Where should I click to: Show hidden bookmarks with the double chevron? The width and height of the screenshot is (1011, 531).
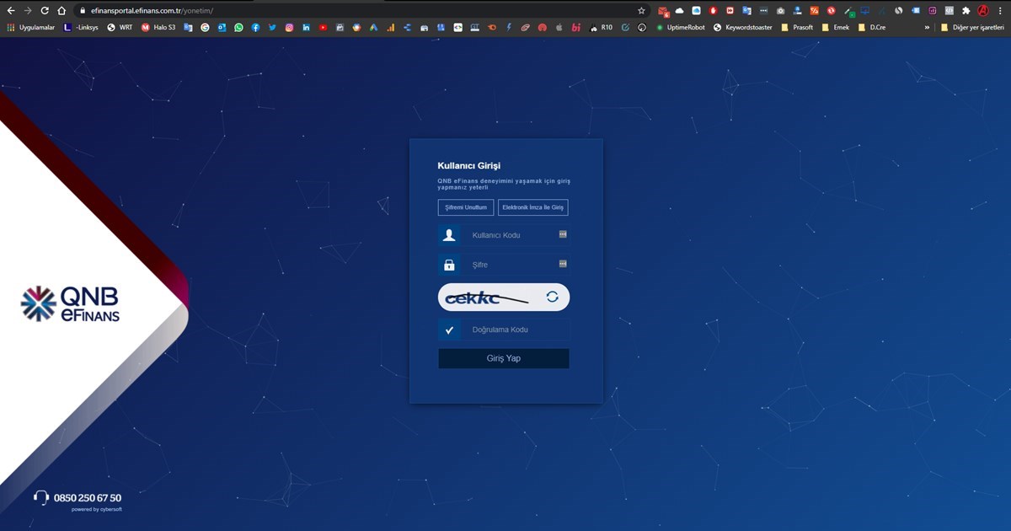(928, 27)
